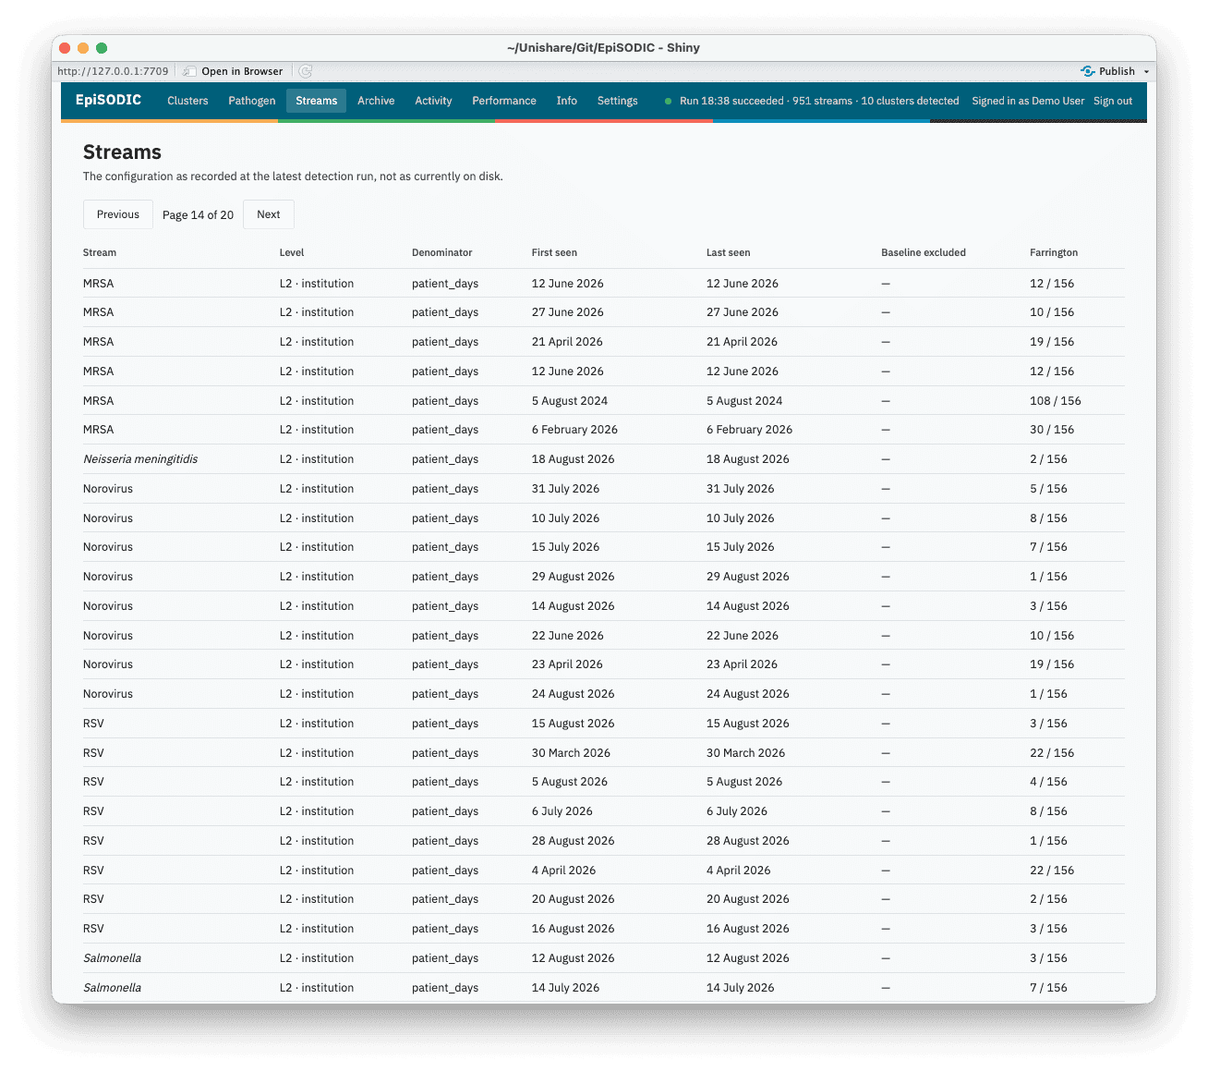The image size is (1208, 1072).
Task: Select the Streams tab
Action: [317, 101]
